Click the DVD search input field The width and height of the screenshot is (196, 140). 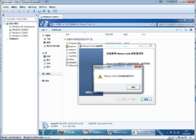click(x=176, y=24)
